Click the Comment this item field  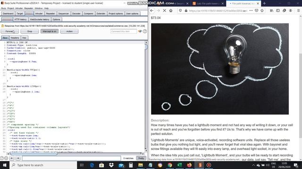click(x=124, y=31)
